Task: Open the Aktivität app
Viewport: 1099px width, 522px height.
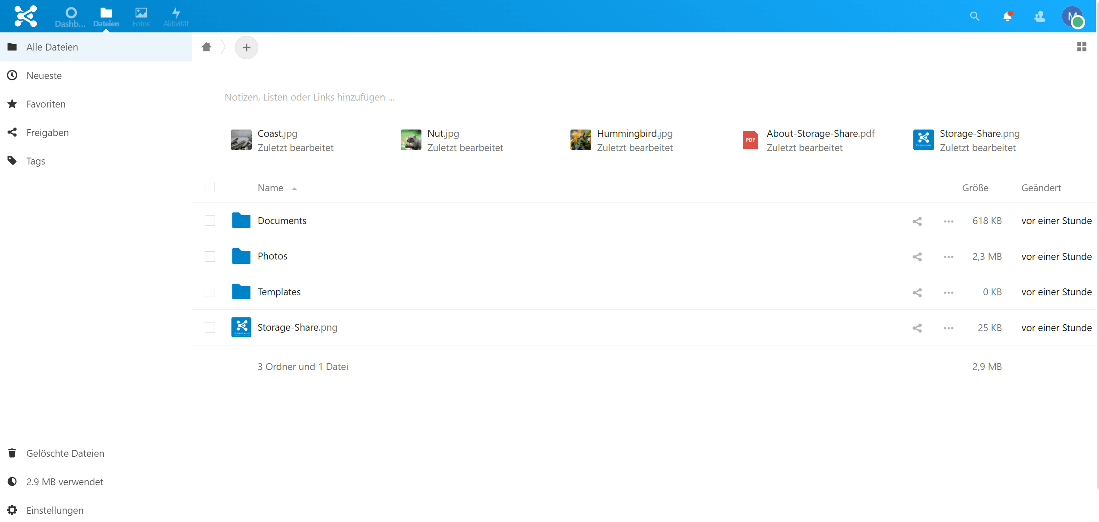Action: (x=176, y=16)
